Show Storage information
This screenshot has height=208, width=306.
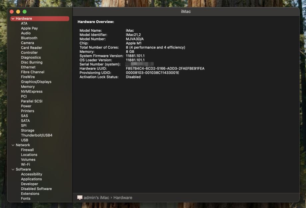28,131
